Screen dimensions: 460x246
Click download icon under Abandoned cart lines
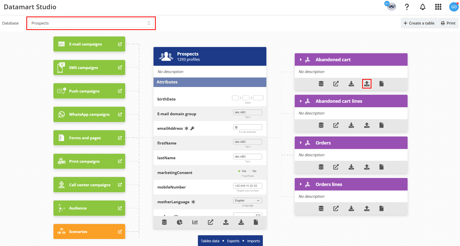click(351, 125)
